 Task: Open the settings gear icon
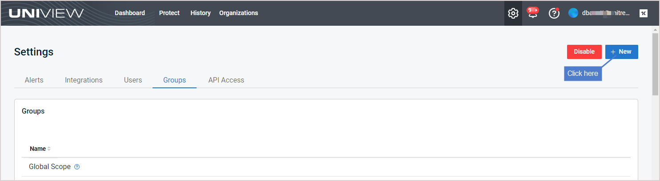[513, 13]
